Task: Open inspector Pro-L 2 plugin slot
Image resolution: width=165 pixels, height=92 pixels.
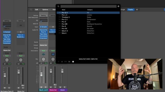Action: tap(21, 35)
